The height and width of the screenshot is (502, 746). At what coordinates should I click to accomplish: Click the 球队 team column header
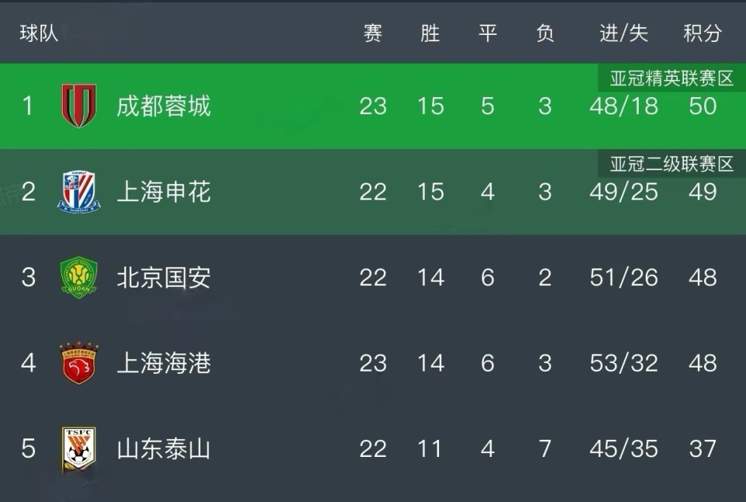click(39, 33)
